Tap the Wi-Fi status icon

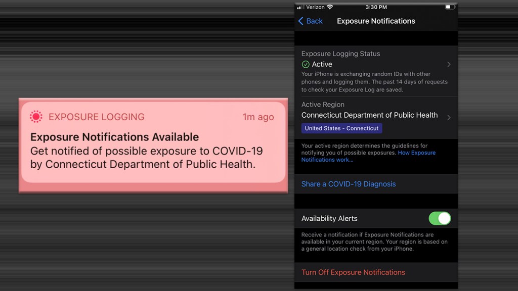coord(330,7)
